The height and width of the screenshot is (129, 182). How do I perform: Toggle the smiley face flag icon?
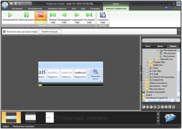155,107
